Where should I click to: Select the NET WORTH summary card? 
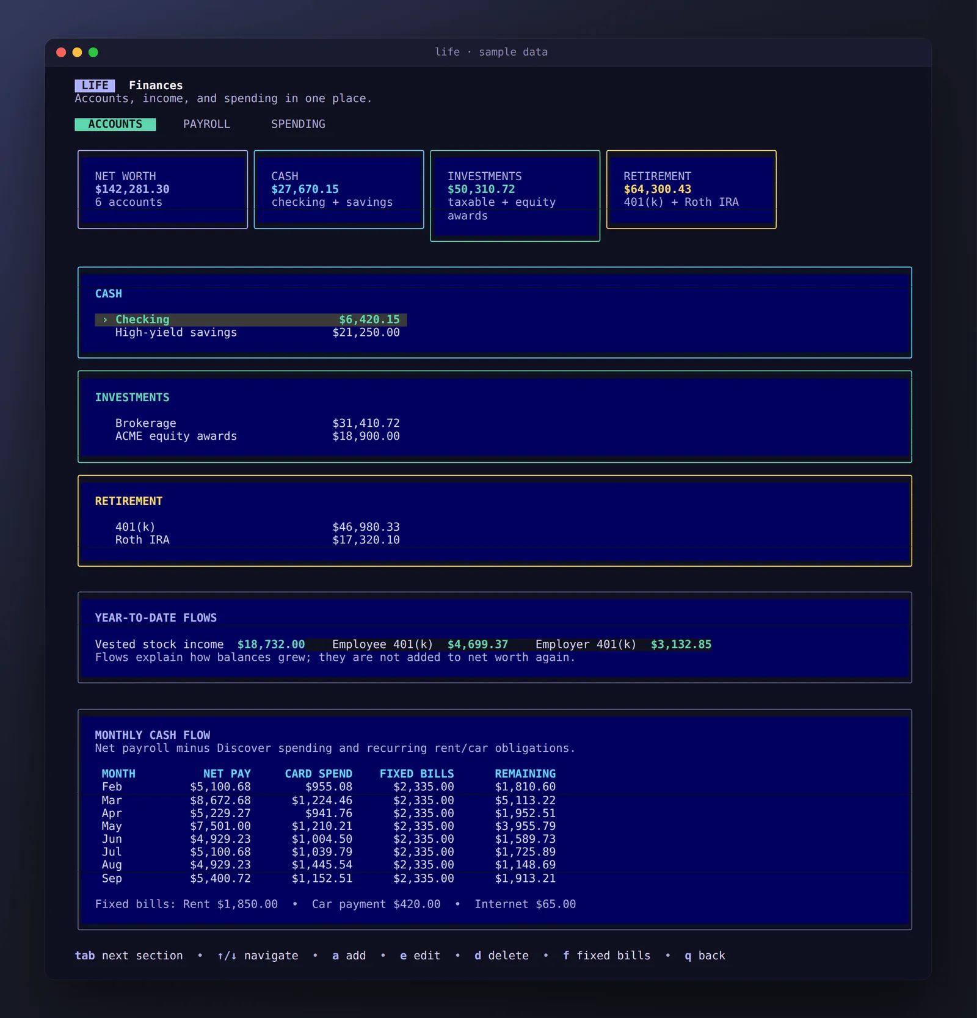[162, 189]
